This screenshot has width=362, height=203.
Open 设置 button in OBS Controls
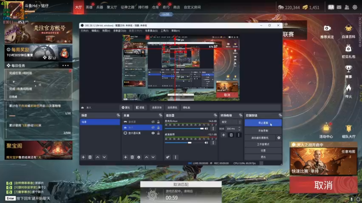click(x=263, y=151)
